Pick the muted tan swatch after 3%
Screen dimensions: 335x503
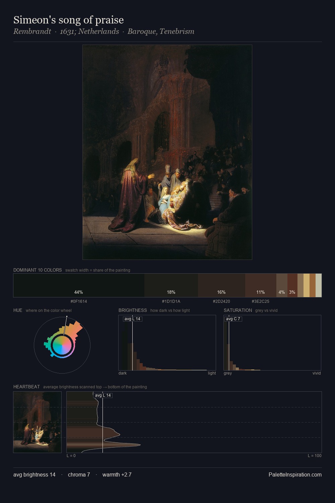[300, 285]
